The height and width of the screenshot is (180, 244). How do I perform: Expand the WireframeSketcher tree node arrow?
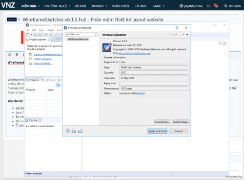(x=66, y=39)
